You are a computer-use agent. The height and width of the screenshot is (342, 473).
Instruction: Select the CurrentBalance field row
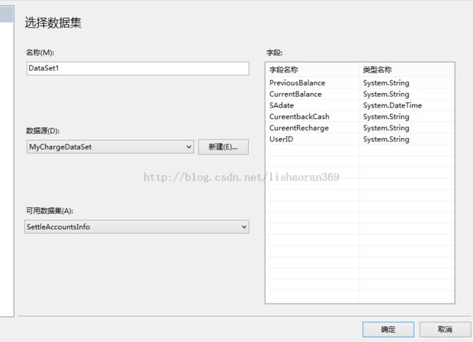(x=360, y=94)
